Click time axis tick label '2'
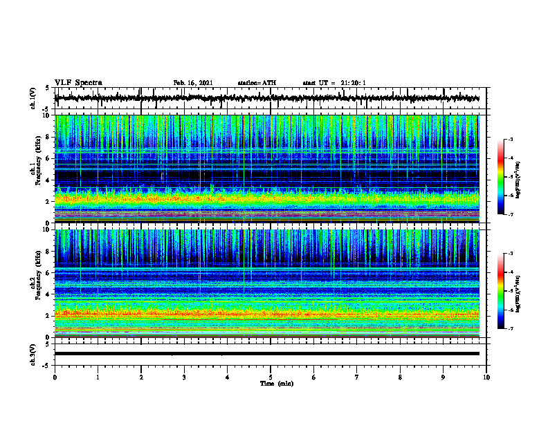Viewport: 548px width, 423px height. click(x=141, y=377)
